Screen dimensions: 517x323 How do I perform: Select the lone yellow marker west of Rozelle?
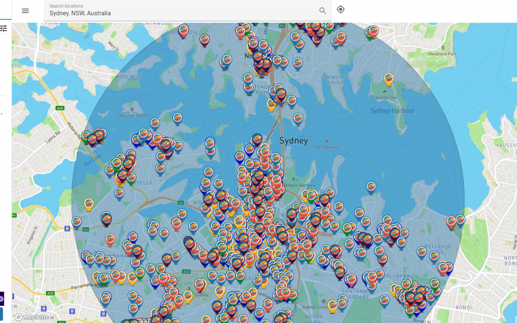click(89, 204)
